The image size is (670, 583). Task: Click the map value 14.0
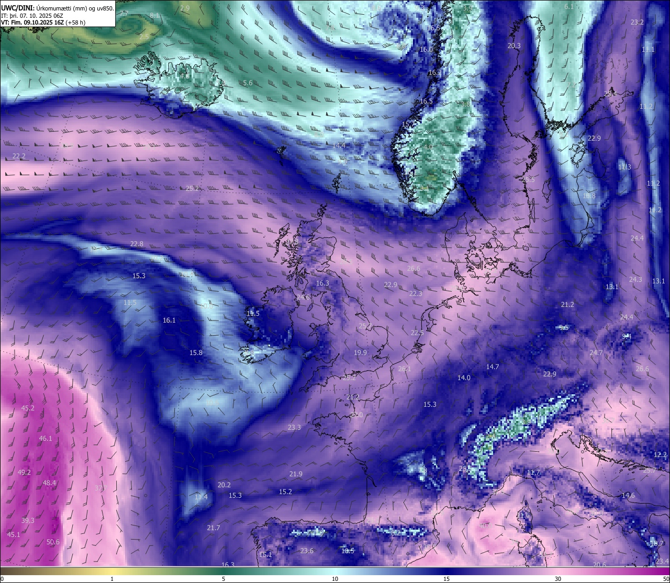pos(464,378)
